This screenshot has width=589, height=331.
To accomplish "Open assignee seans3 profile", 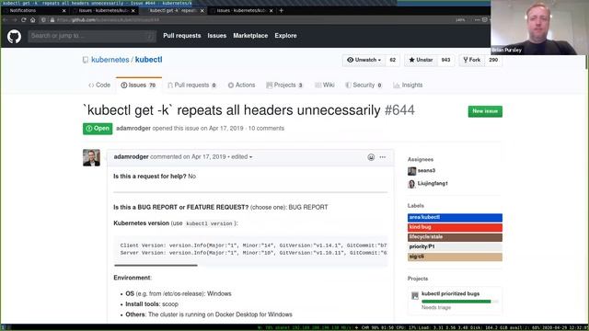I will click(x=426, y=171).
